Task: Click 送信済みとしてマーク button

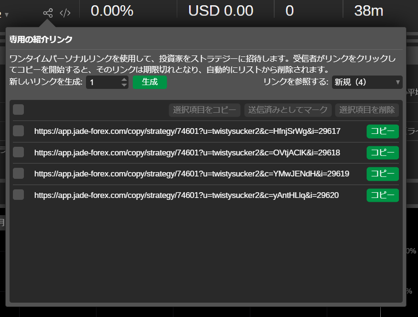Action: click(288, 110)
